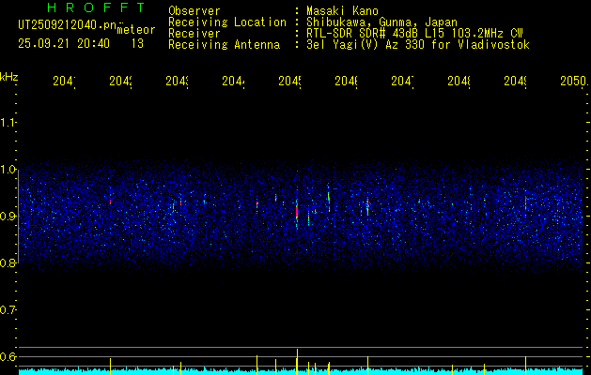Click the 'Receiving Antenna' field label
591x375 pixels.
224,45
